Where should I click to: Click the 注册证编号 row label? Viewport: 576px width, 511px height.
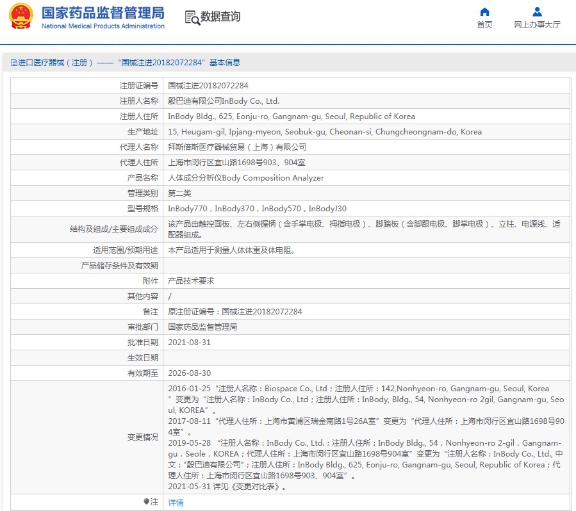click(139, 86)
